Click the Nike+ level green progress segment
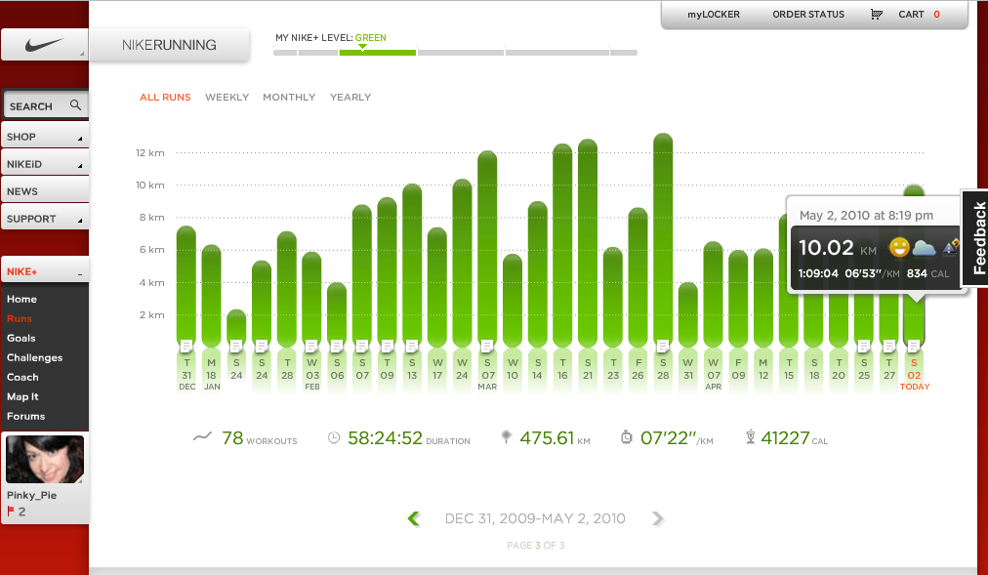Viewport: 988px width, 575px height. [378, 53]
